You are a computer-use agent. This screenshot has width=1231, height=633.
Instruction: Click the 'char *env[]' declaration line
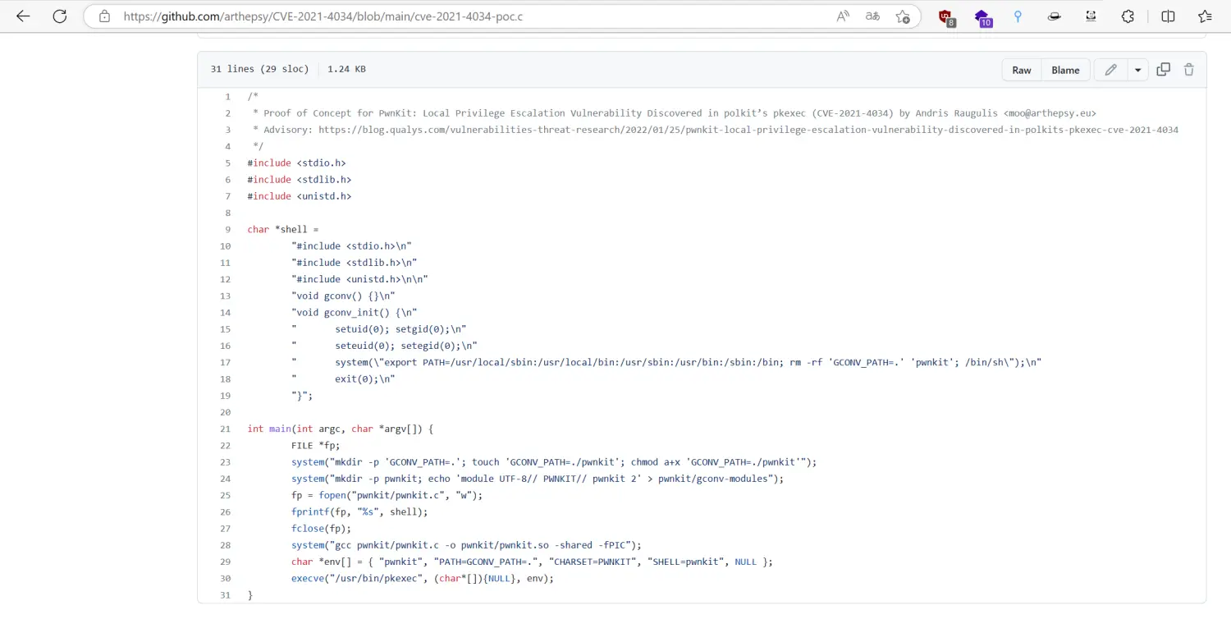pyautogui.click(x=532, y=562)
